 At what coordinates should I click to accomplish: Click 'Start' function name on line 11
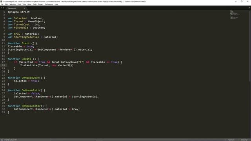pos(25,43)
